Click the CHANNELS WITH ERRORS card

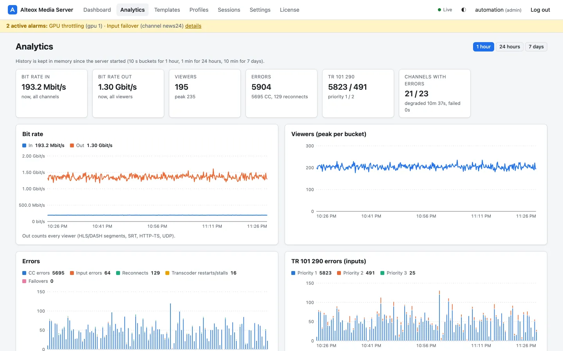point(435,93)
